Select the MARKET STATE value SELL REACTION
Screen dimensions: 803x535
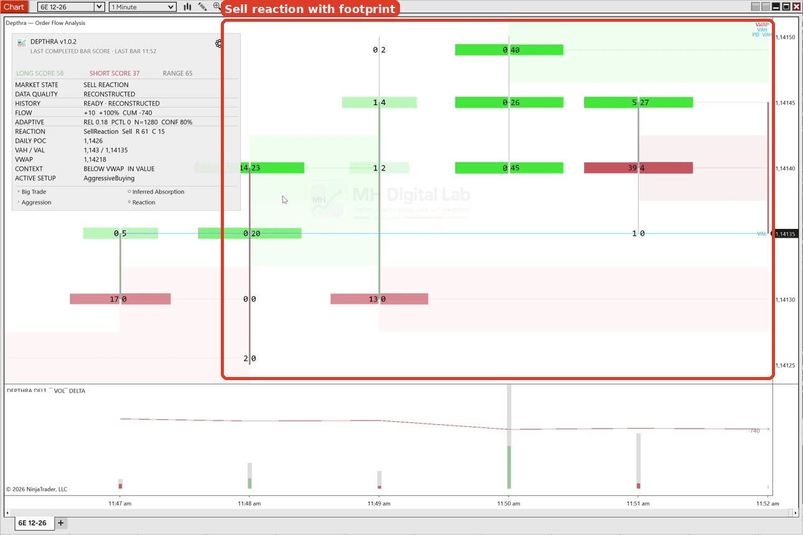point(106,85)
